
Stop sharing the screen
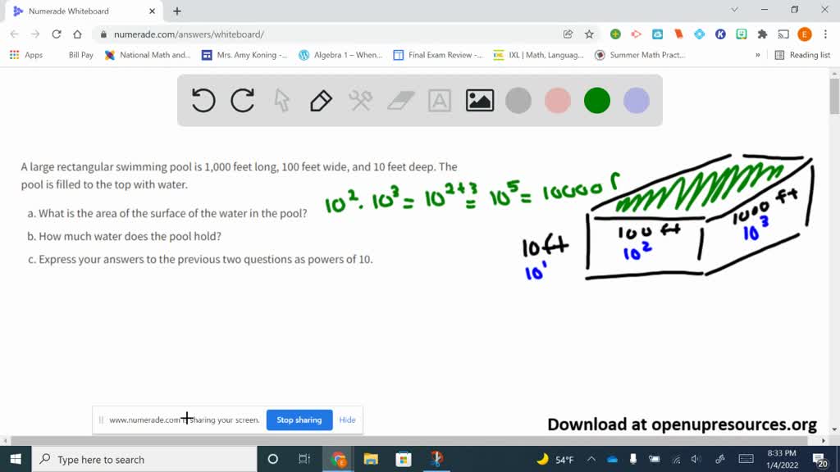point(299,420)
